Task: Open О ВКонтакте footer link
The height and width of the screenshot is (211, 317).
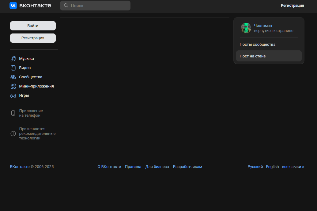Action: [x=109, y=166]
